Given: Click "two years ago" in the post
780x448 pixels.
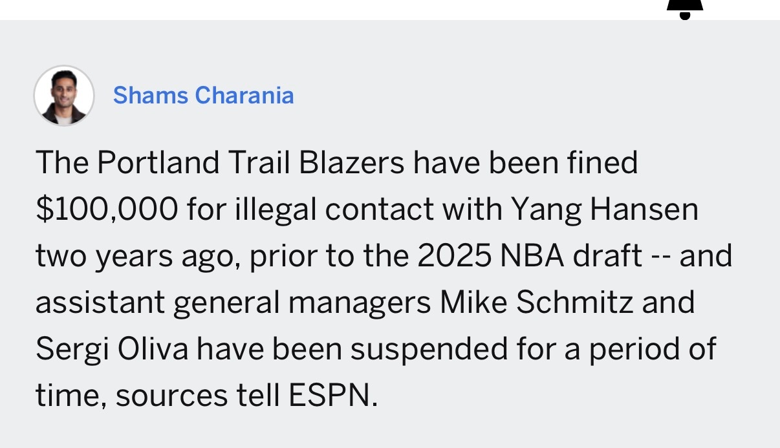Looking at the screenshot, I should pos(135,257).
